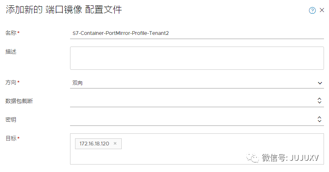Click the 描述 field label
The height and width of the screenshot is (172, 329).
pyautogui.click(x=11, y=51)
